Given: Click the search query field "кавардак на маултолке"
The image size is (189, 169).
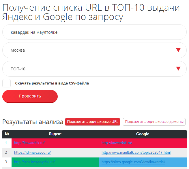Looking at the screenshot, I should click(94, 32).
